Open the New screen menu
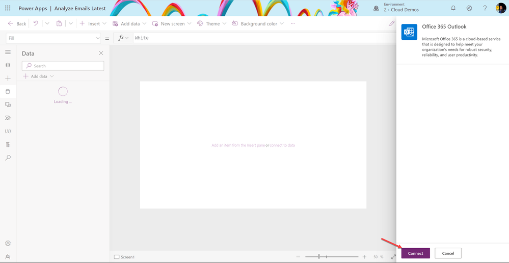This screenshot has height=263, width=509. tap(171, 24)
